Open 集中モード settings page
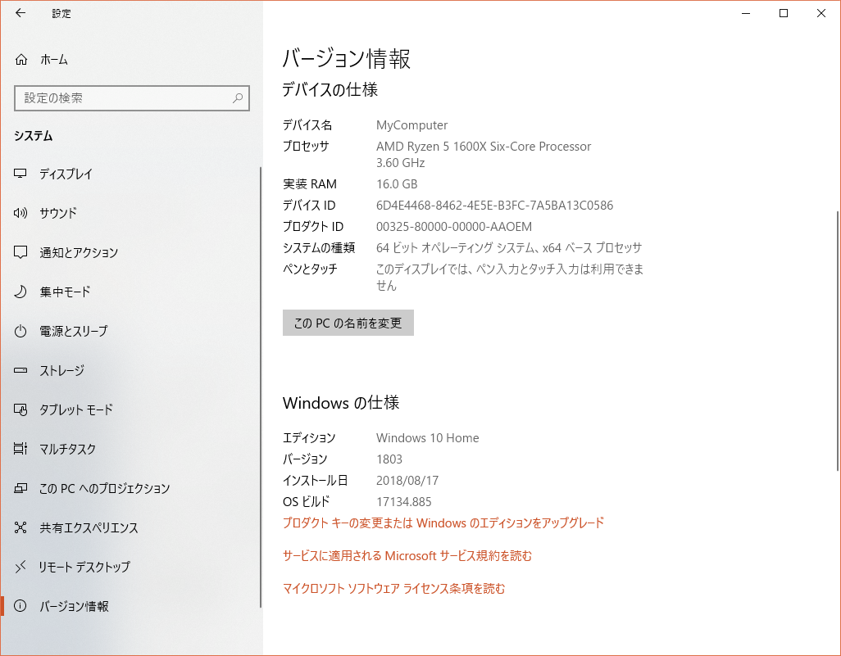The width and height of the screenshot is (841, 656). pyautogui.click(x=130, y=292)
